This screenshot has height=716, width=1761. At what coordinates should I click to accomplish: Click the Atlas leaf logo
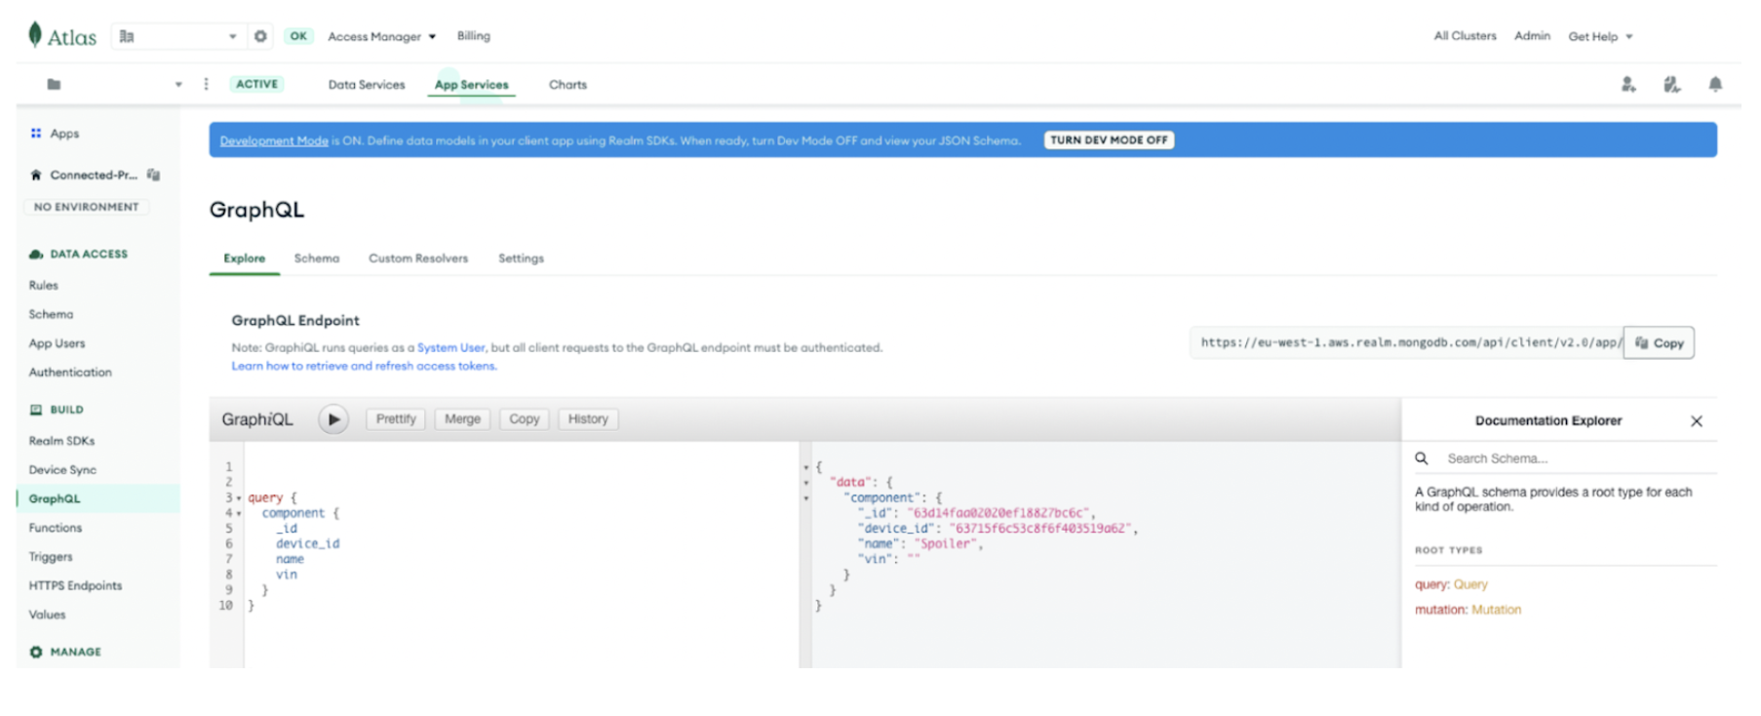(35, 35)
